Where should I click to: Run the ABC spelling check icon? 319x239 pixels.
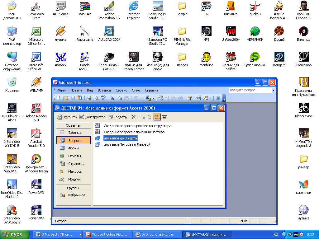(103, 98)
